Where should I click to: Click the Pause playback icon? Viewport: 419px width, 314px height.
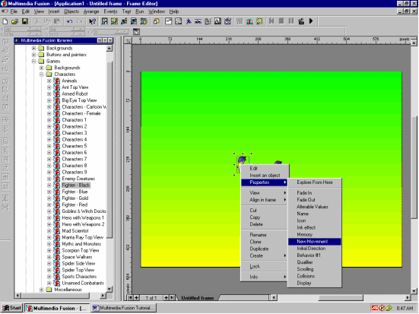(x=291, y=21)
